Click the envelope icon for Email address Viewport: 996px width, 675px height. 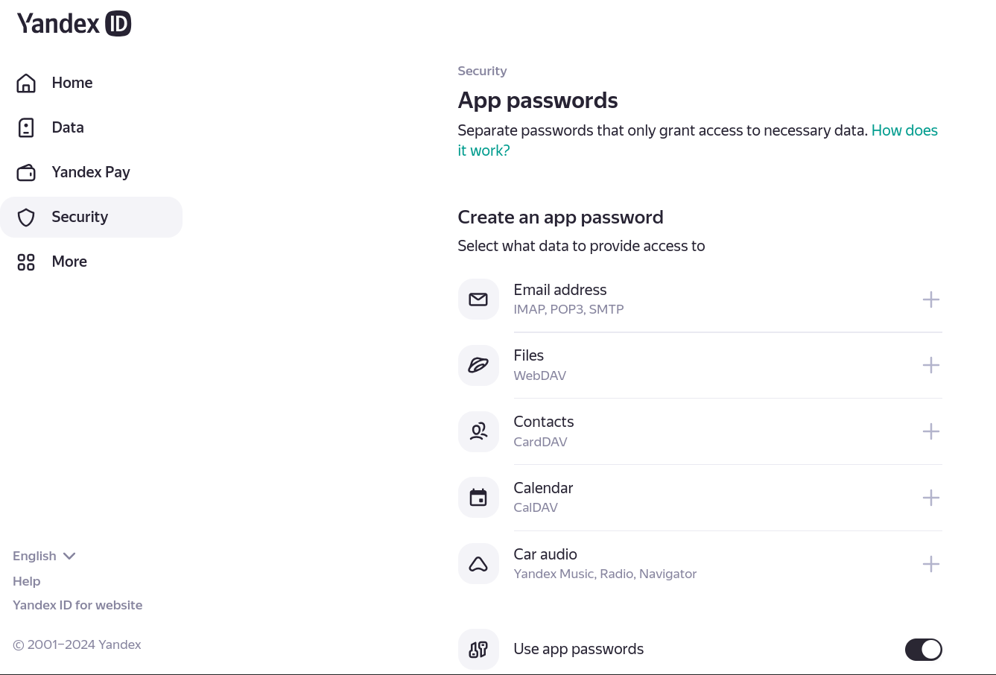(478, 300)
